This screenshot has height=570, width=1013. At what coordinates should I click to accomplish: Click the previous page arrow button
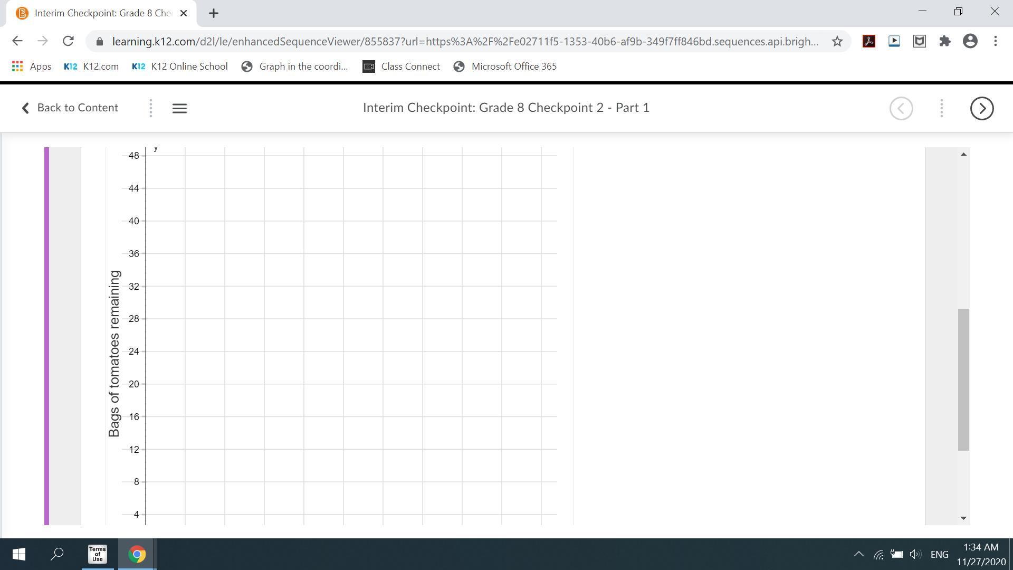pos(901,108)
